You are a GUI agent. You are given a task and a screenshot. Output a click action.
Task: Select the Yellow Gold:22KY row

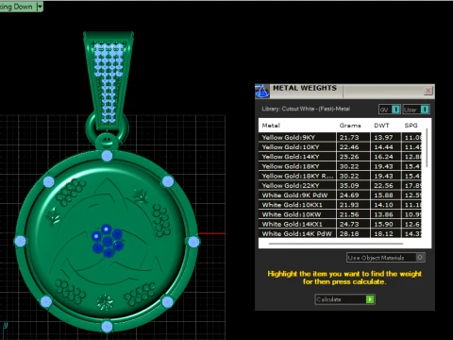(x=340, y=185)
